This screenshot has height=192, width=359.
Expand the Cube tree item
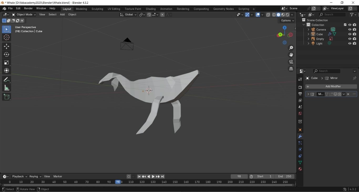click(x=308, y=34)
